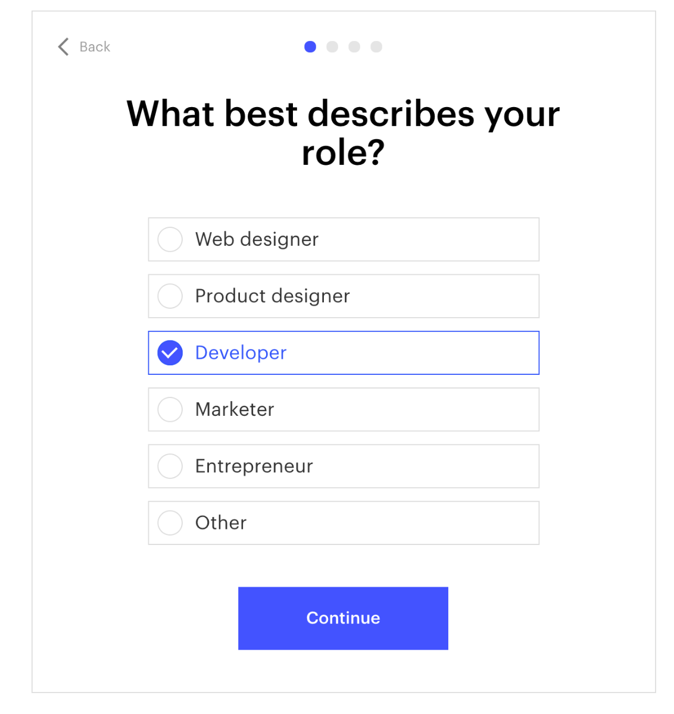Click the blue checkmark next to Developer
The image size is (674, 714).
tap(170, 353)
